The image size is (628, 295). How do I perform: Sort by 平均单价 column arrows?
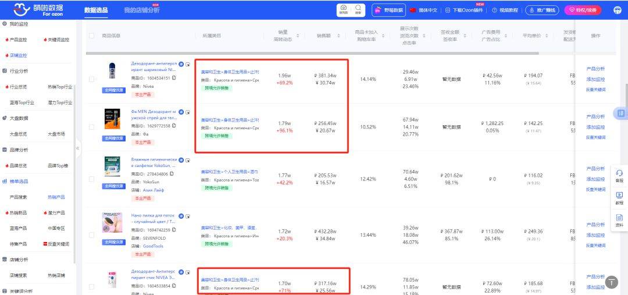click(547, 35)
